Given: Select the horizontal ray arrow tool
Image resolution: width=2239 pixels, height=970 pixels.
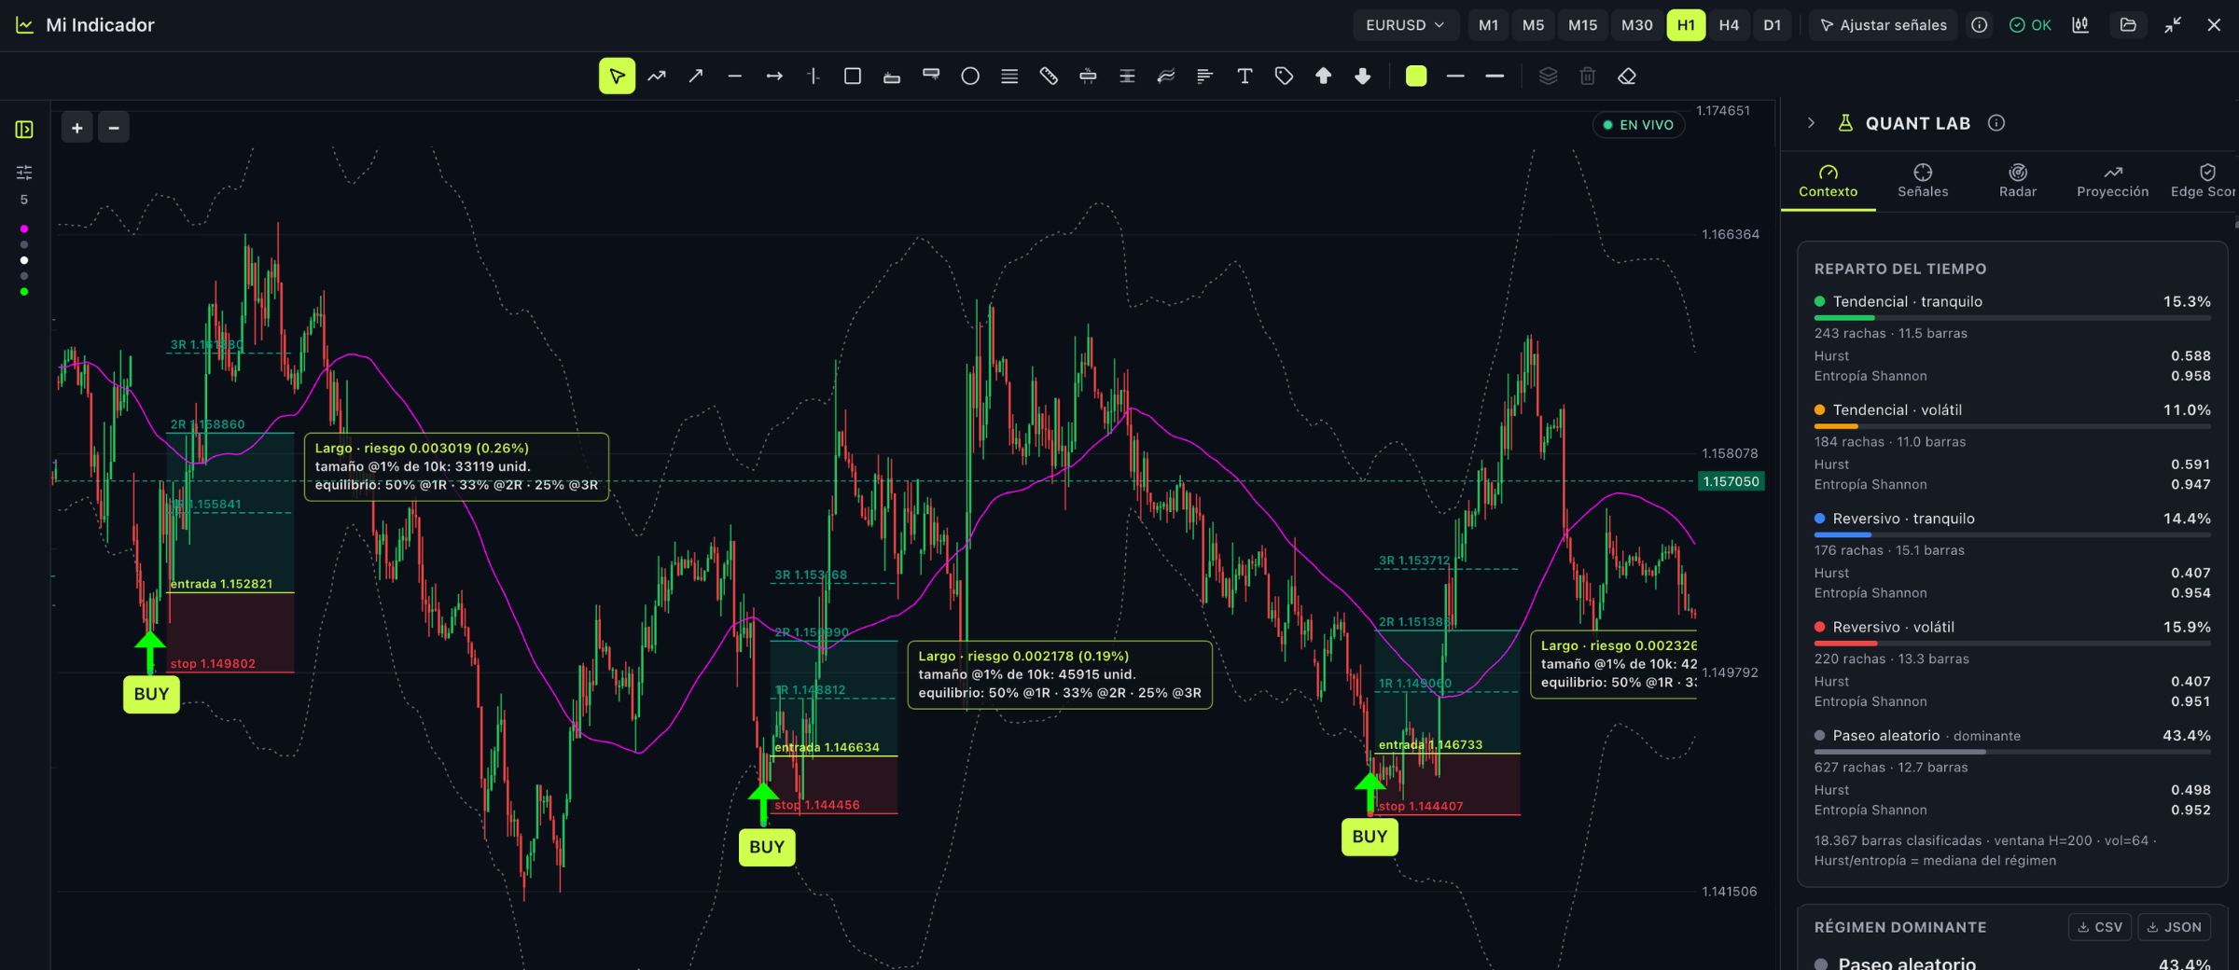Looking at the screenshot, I should click(774, 76).
